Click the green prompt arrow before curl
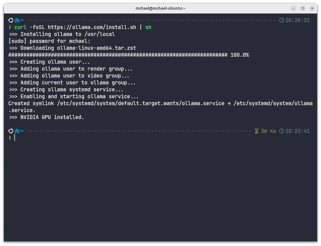This screenshot has height=246, width=321. 10,27
